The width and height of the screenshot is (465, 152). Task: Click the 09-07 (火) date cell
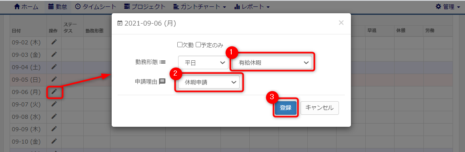(x=28, y=104)
